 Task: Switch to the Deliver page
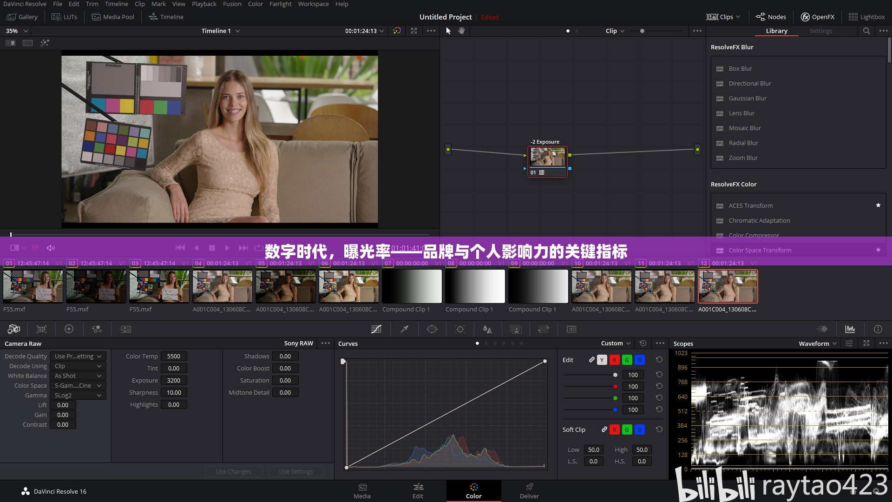529,491
